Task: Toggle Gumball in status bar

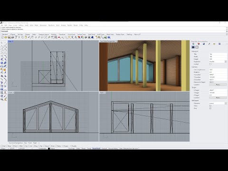Action: coord(104,149)
